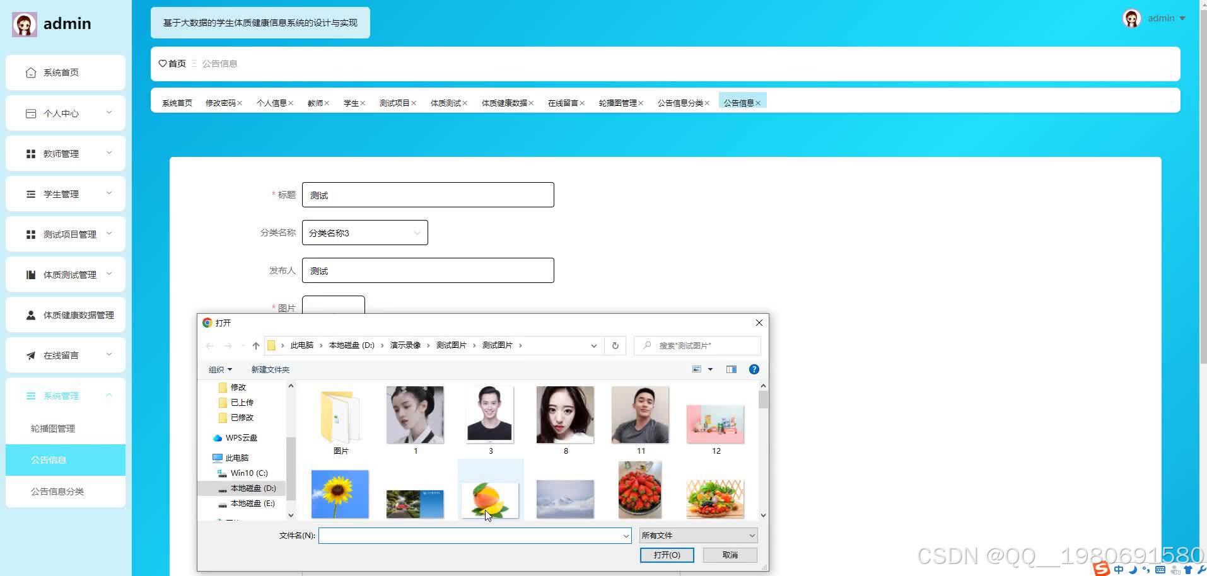The height and width of the screenshot is (576, 1207).
Task: Click the 首页 breadcrumb link
Action: click(177, 64)
